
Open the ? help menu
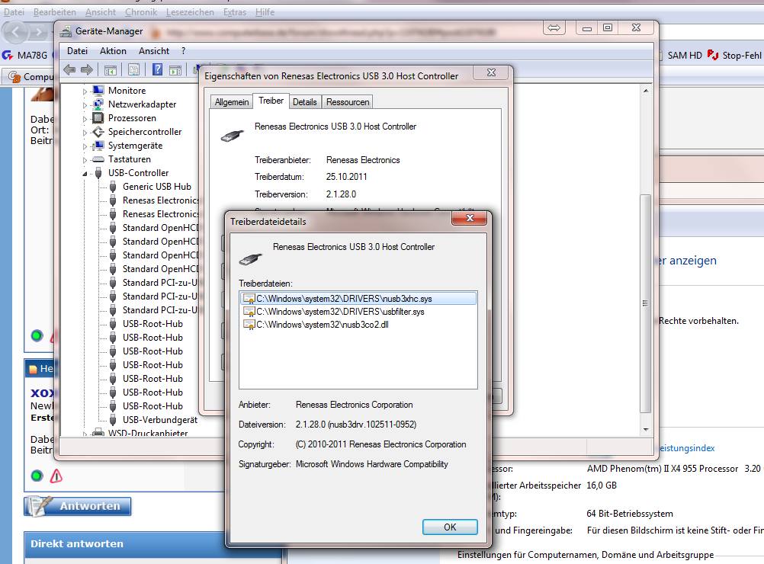pos(183,51)
